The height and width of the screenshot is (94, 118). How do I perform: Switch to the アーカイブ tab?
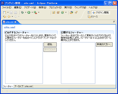point(19,86)
